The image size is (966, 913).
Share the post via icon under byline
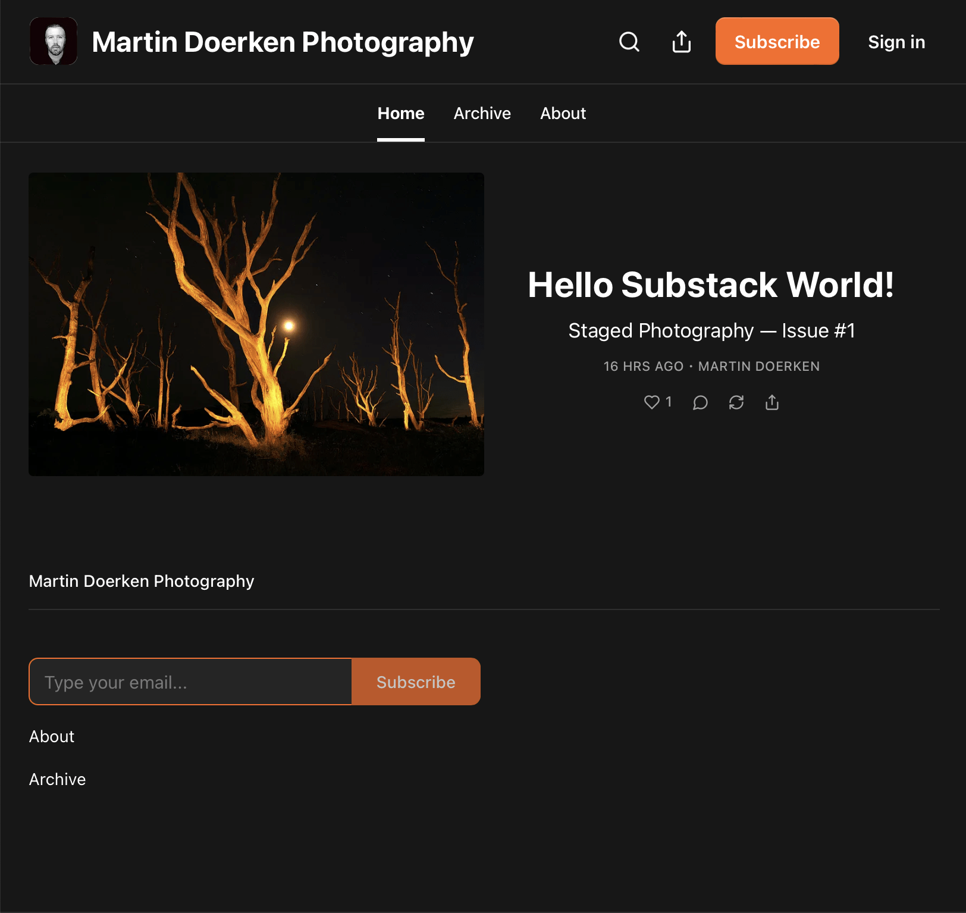coord(771,403)
